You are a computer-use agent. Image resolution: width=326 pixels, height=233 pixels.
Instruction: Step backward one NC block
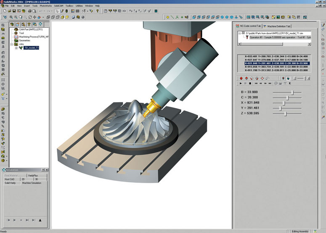261,83
